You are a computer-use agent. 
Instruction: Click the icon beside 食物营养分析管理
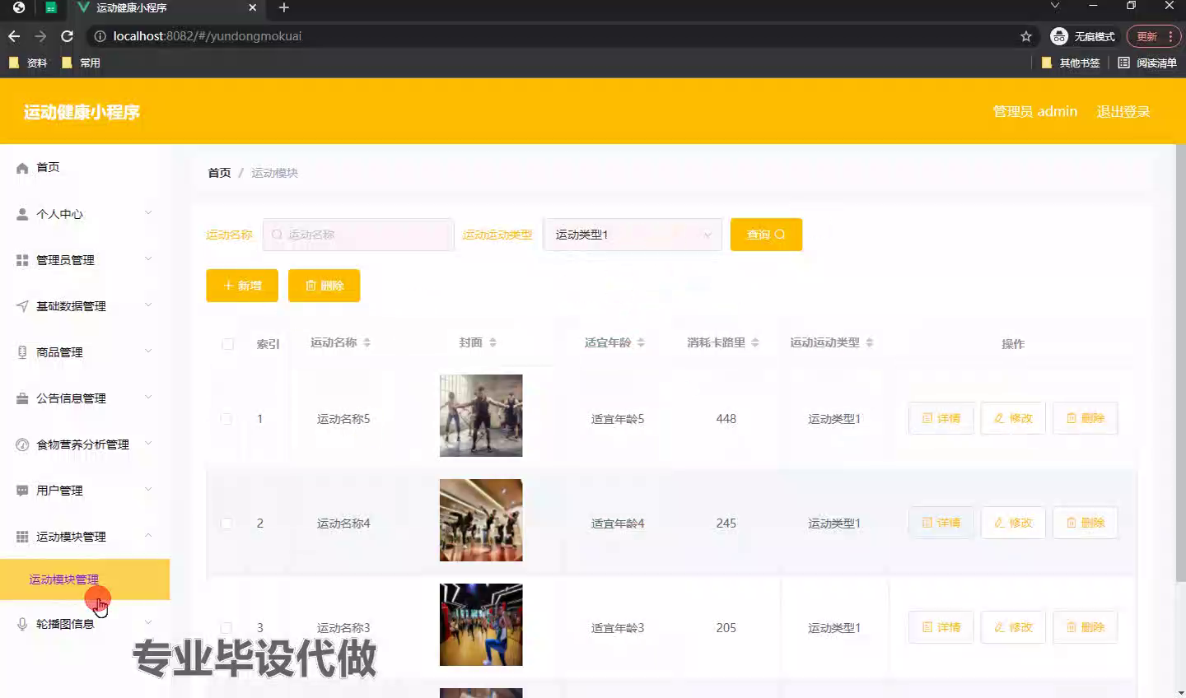click(x=22, y=444)
